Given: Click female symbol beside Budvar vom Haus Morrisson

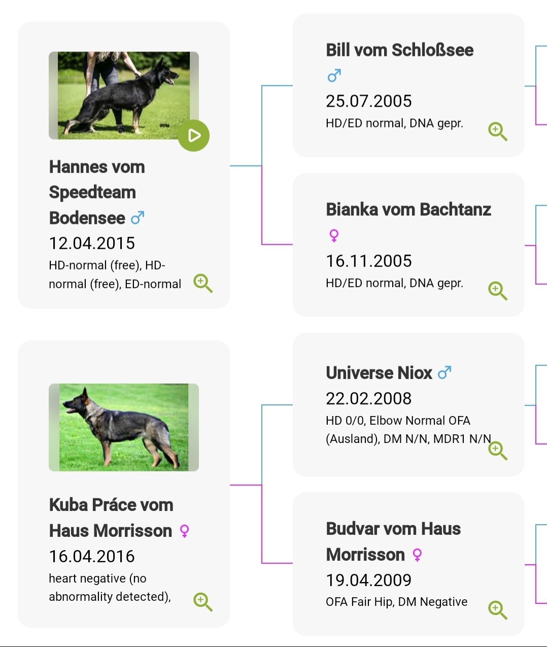Looking at the screenshot, I should tap(417, 555).
